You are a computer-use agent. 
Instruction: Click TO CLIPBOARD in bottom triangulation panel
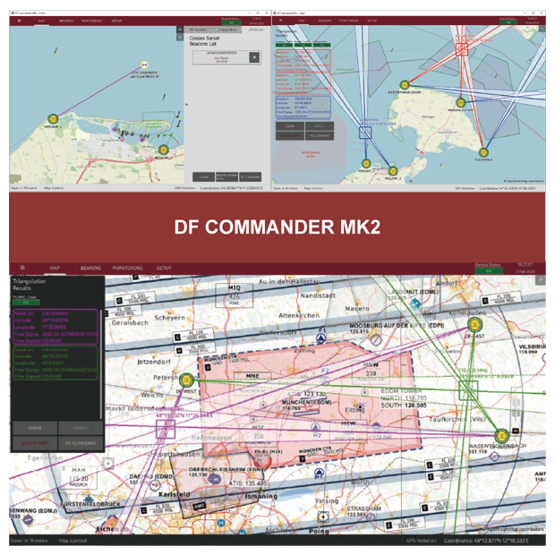[x=81, y=442]
